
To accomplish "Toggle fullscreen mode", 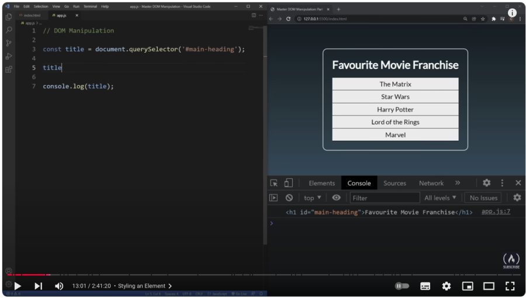I will tap(510, 286).
